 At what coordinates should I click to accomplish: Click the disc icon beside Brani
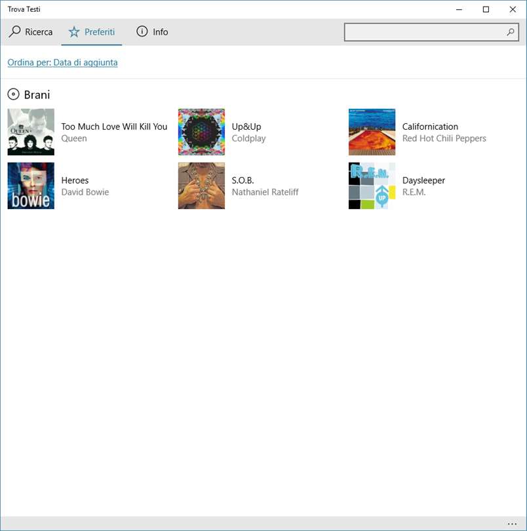(x=13, y=94)
